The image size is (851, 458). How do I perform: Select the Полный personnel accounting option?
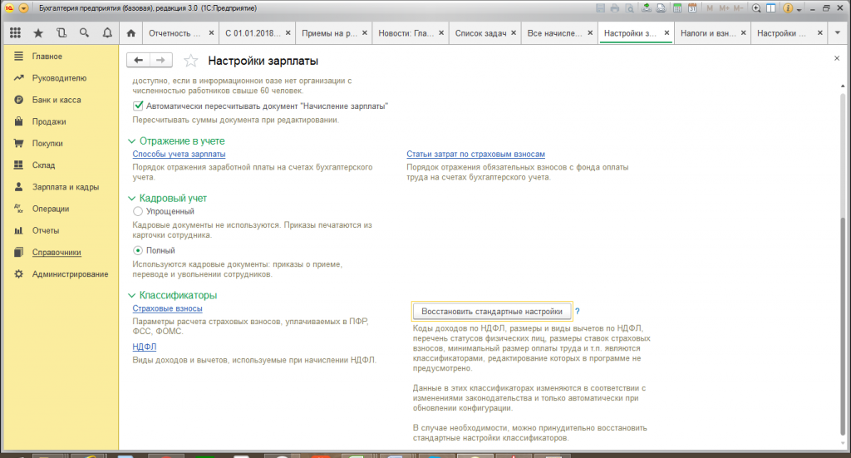pos(138,250)
